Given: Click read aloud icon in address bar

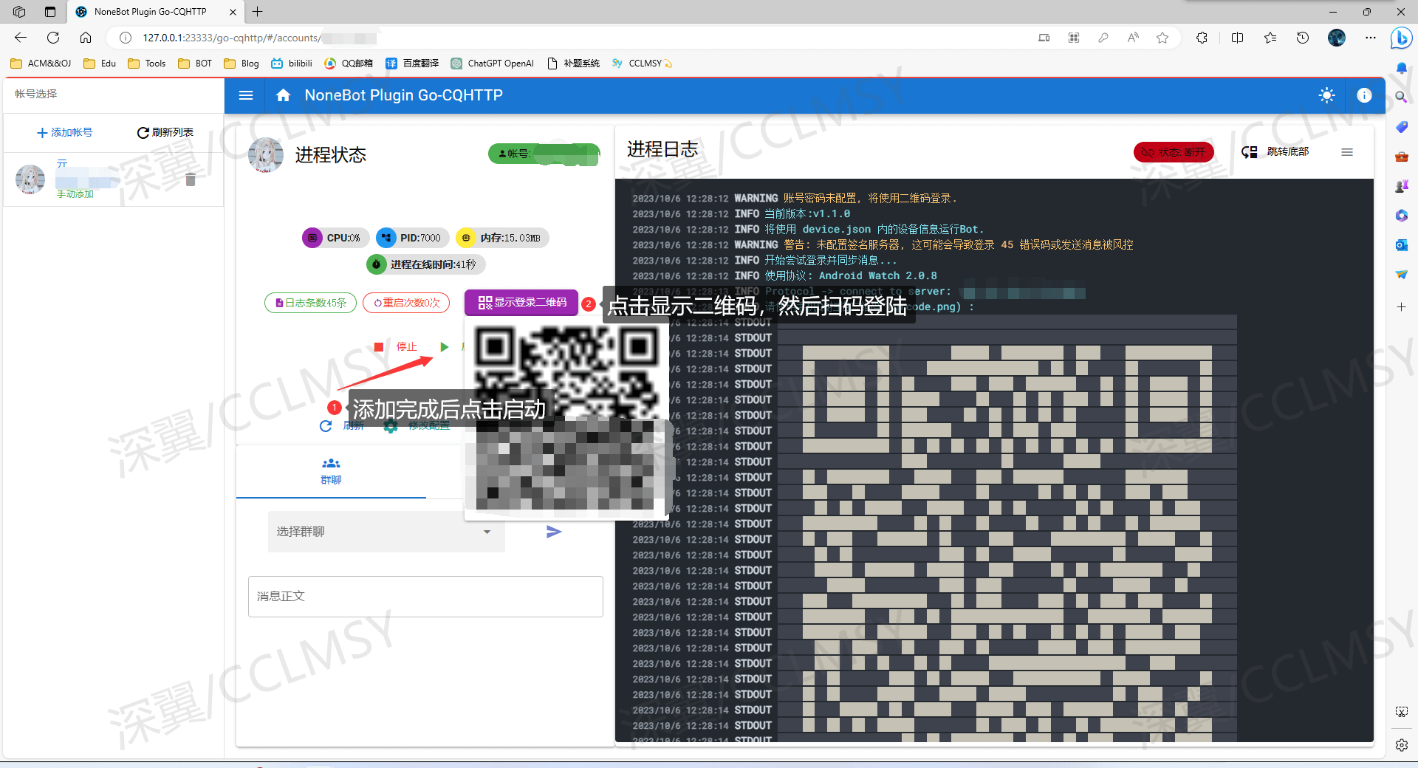Looking at the screenshot, I should (1133, 38).
